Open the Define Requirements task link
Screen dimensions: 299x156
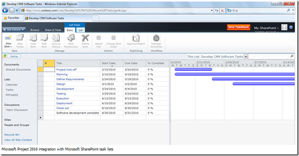(x=70, y=79)
